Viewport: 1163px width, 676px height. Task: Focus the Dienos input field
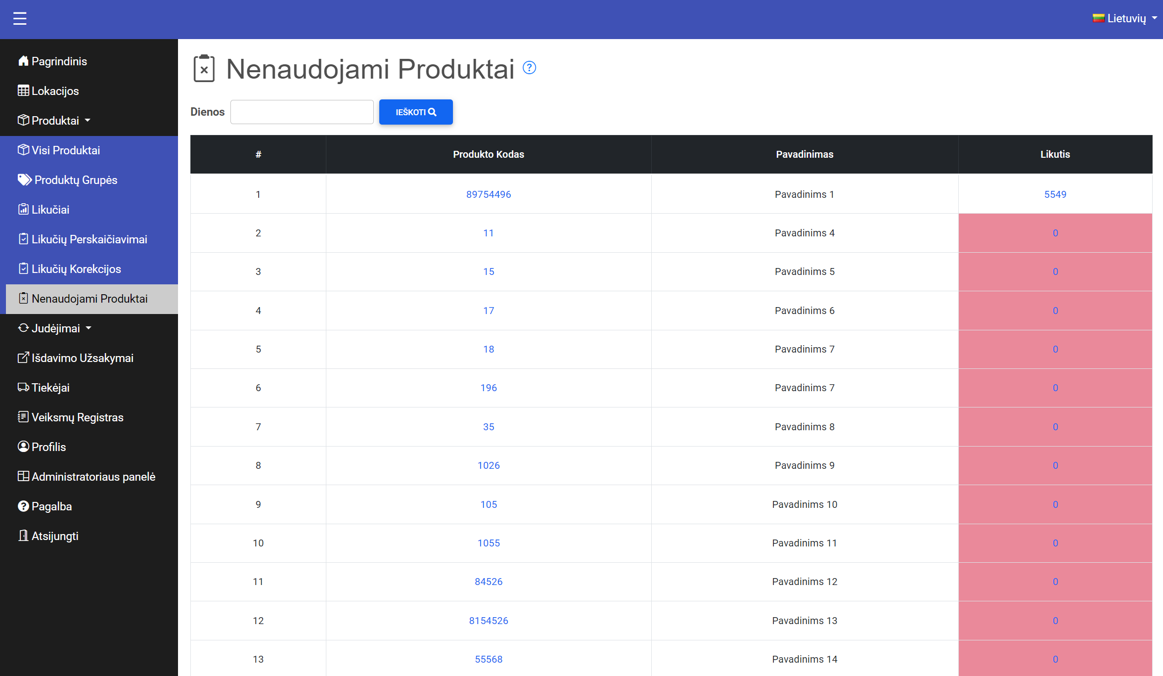302,112
